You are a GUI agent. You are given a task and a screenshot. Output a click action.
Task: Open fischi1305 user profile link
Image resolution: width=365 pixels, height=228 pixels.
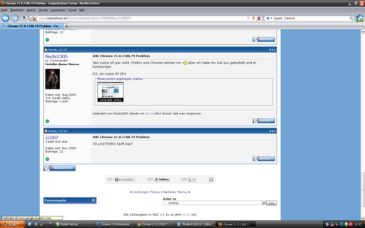coord(57,56)
